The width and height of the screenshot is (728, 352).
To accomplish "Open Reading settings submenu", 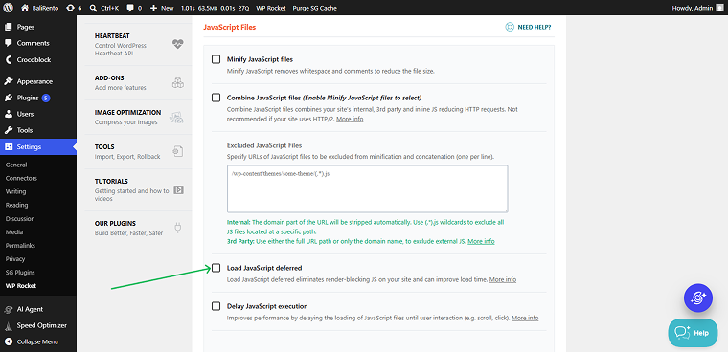I will (x=16, y=205).
